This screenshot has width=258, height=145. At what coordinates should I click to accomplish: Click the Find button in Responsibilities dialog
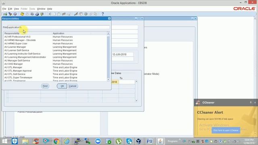click(x=45, y=86)
